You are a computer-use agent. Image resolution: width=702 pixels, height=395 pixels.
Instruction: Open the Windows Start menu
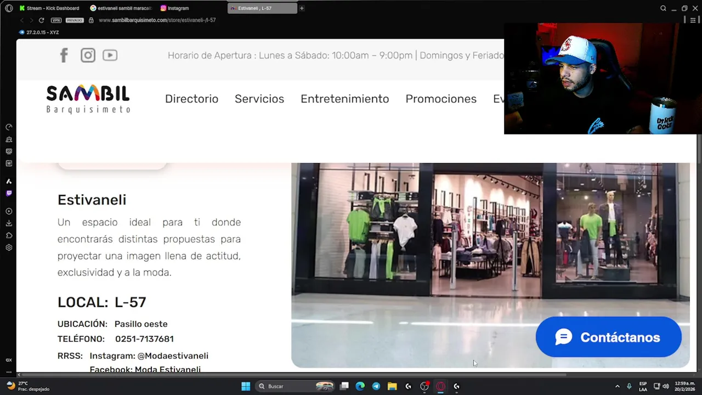pyautogui.click(x=246, y=386)
